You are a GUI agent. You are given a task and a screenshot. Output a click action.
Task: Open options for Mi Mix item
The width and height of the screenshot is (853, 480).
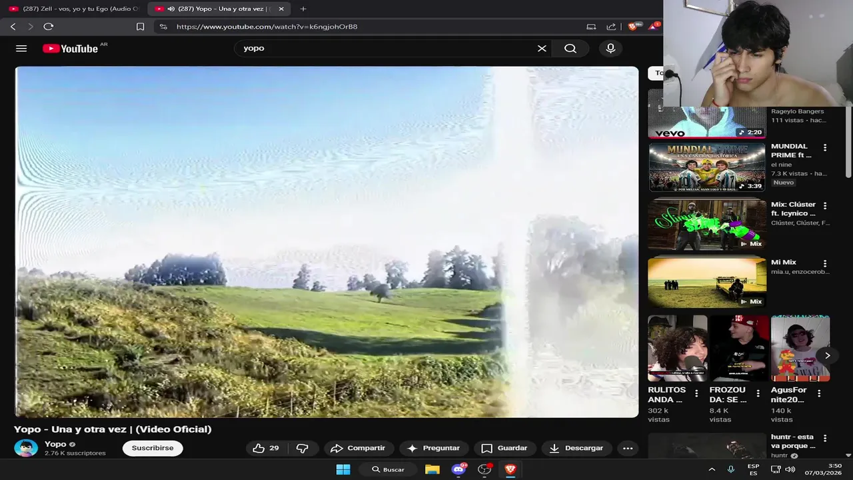coord(825,264)
